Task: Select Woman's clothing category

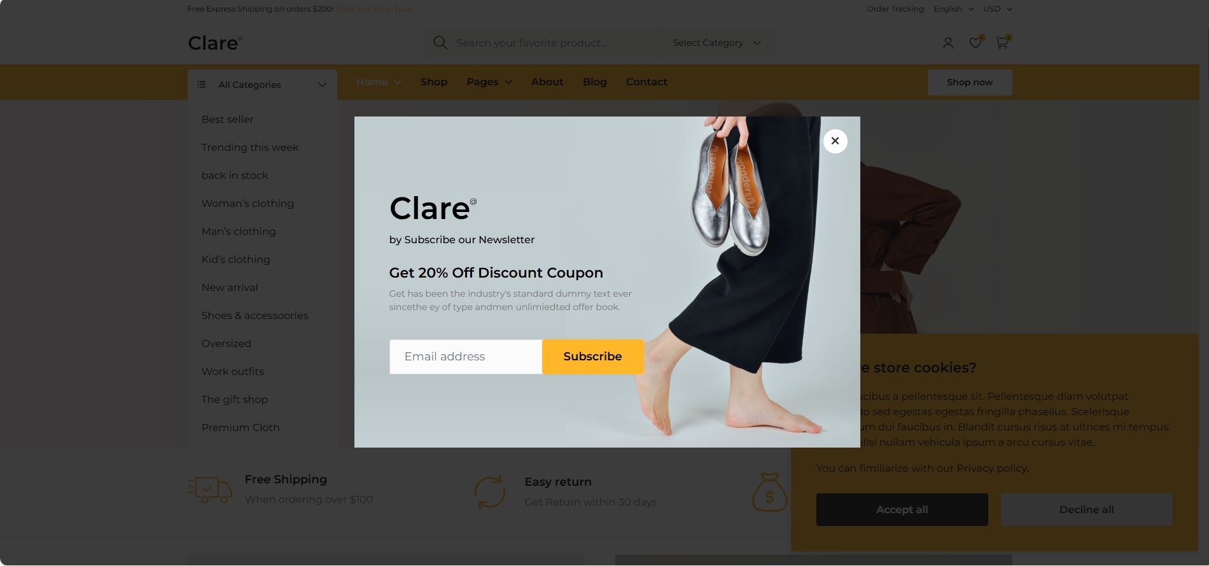Action: [x=248, y=204]
